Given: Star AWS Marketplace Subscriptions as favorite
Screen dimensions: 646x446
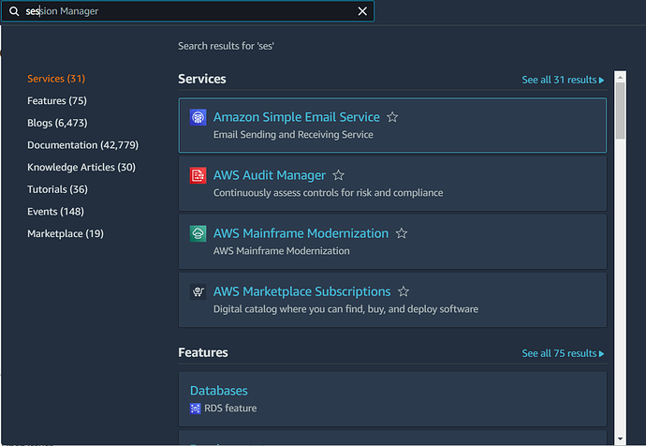Looking at the screenshot, I should pyautogui.click(x=404, y=291).
